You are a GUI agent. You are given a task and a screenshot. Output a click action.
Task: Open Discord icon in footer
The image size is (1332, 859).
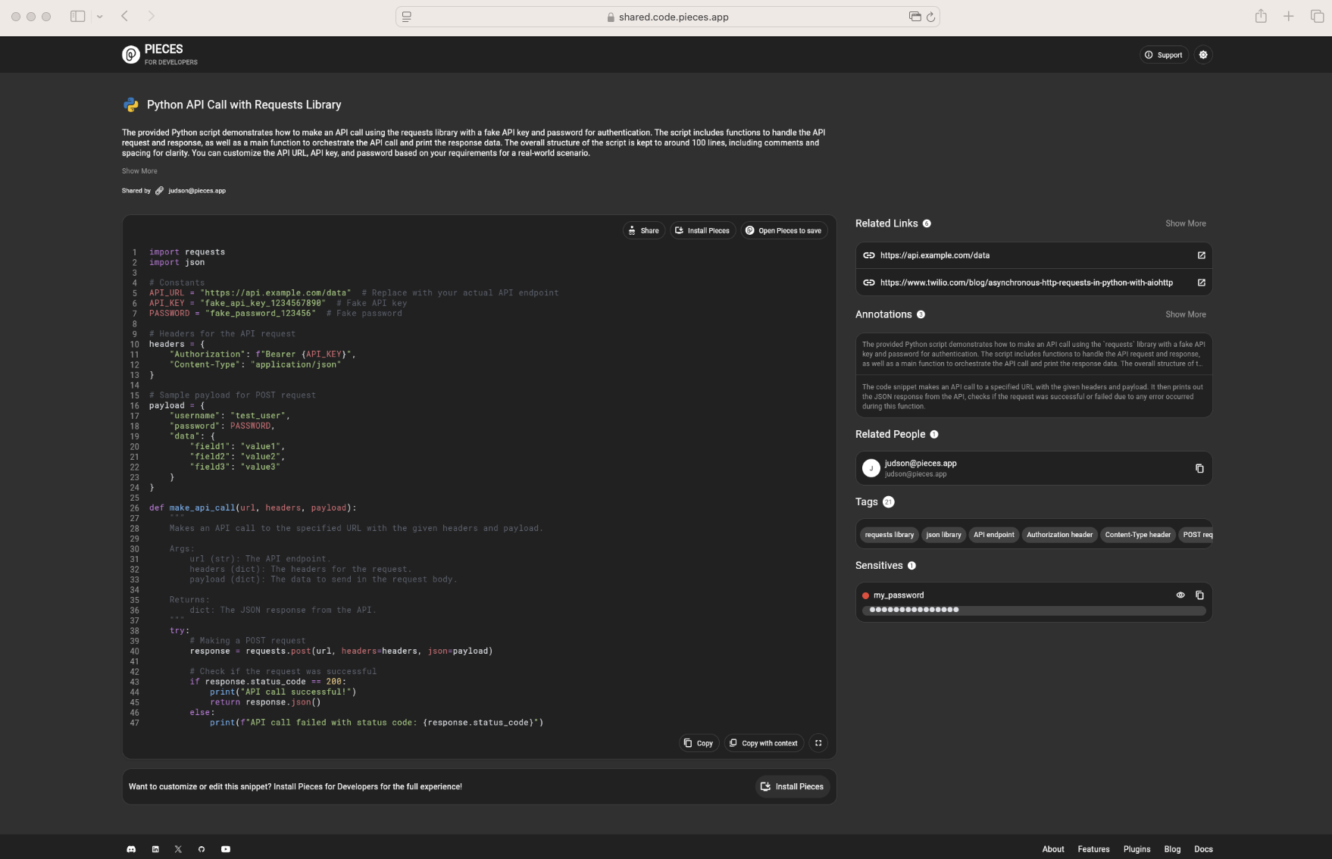tap(131, 849)
